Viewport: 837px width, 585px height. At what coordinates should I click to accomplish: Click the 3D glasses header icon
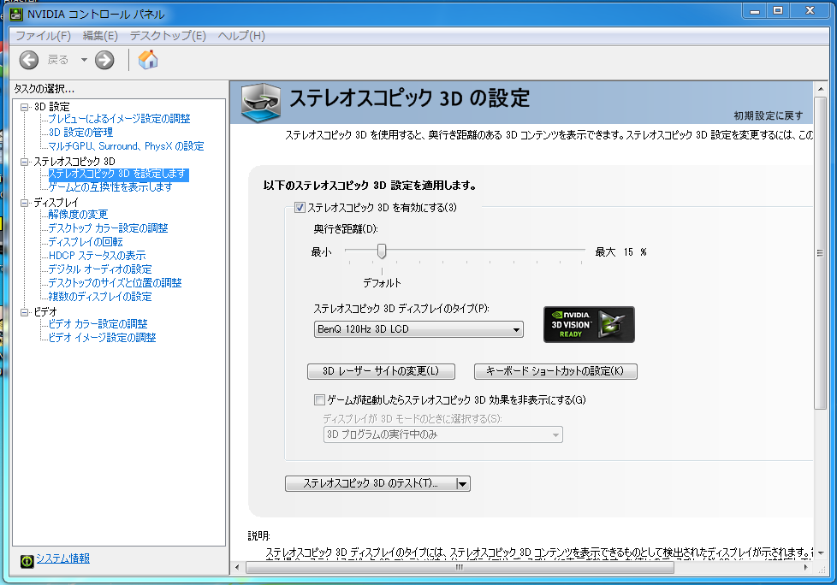click(x=260, y=101)
